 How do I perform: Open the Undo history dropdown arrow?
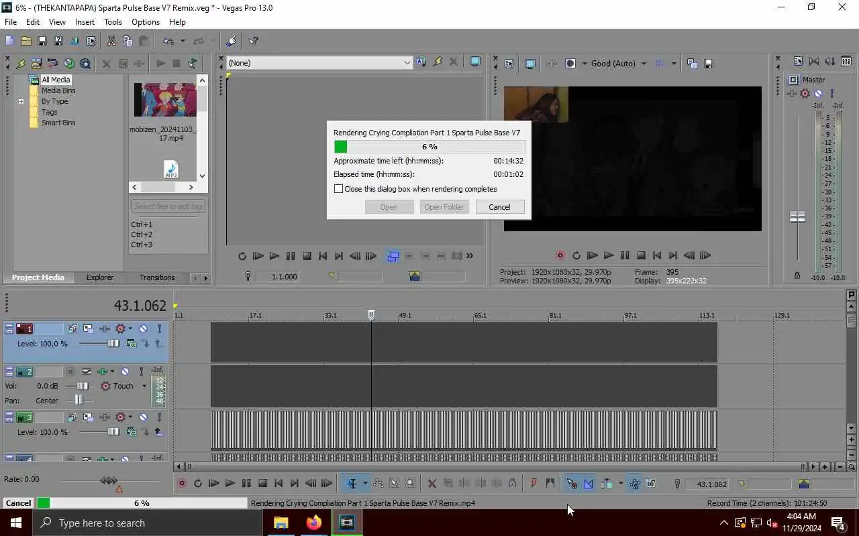click(183, 41)
